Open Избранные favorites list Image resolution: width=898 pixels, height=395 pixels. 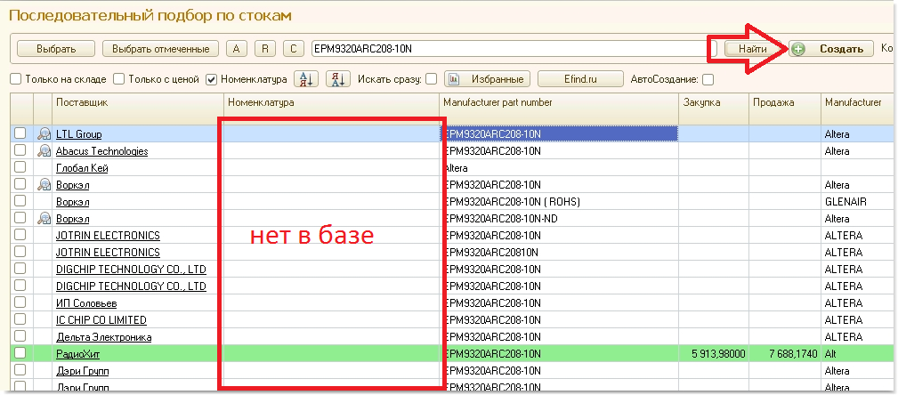(487, 79)
